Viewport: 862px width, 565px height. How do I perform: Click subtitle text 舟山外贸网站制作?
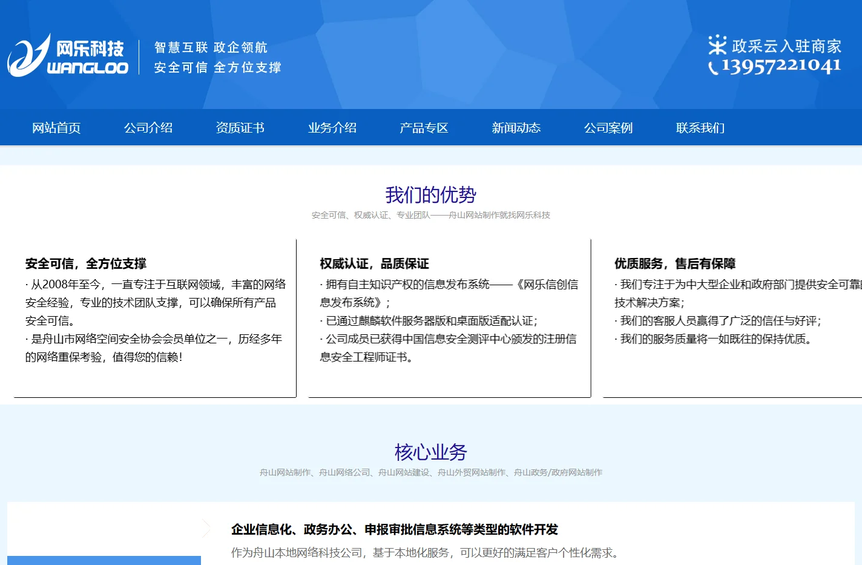[472, 472]
